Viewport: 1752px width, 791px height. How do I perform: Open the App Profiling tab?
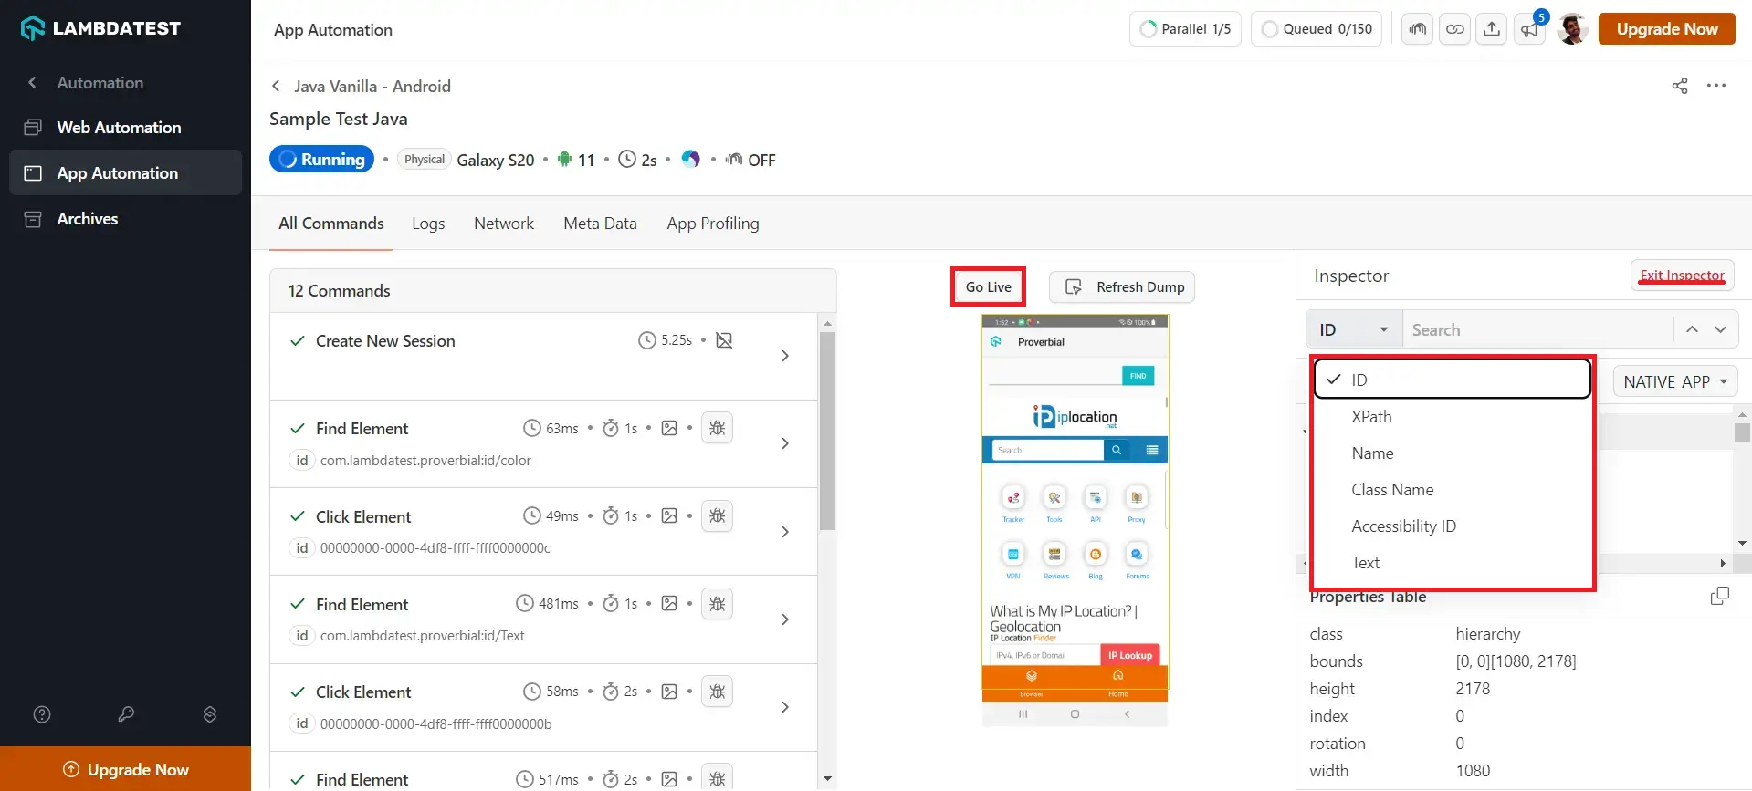click(x=712, y=224)
